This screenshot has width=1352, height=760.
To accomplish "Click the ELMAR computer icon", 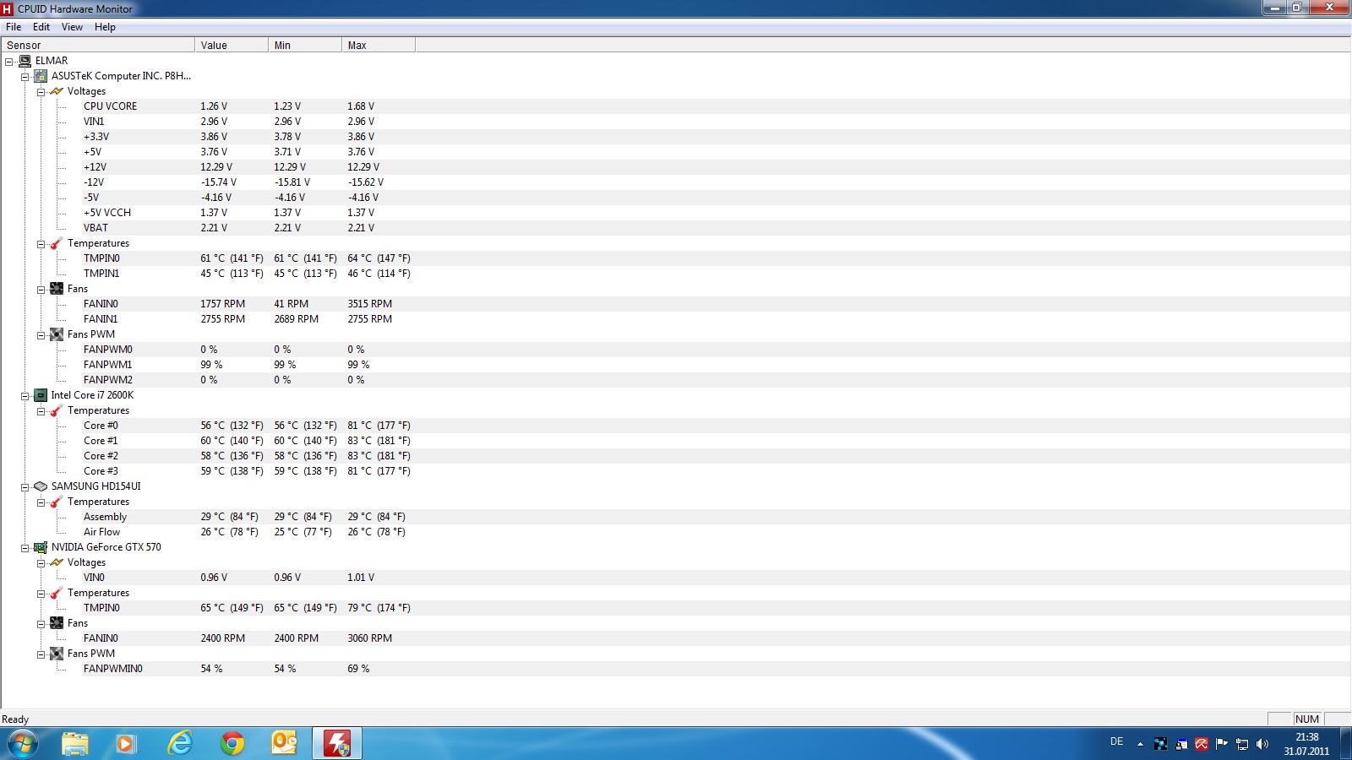I will point(25,61).
